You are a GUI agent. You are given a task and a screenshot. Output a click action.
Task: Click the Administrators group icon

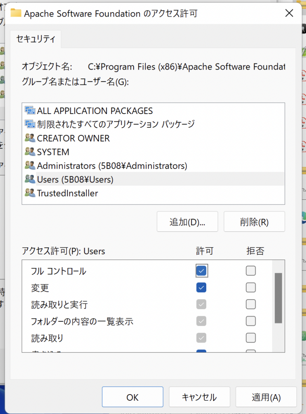(x=30, y=165)
